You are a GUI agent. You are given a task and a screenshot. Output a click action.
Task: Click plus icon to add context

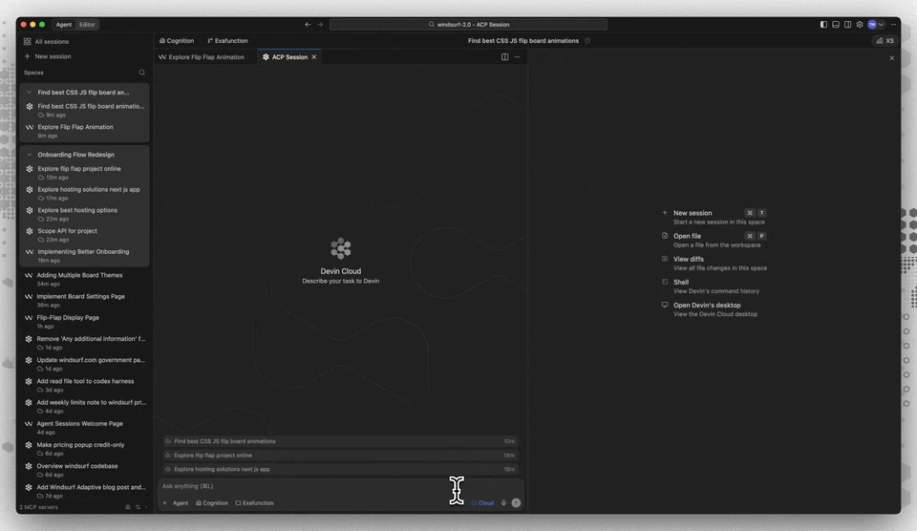[x=165, y=503]
